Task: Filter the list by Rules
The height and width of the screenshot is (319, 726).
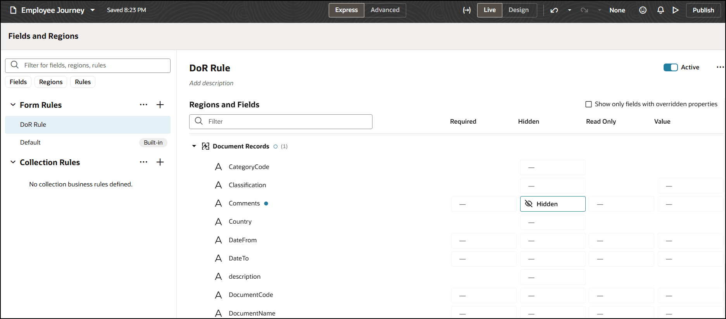Action: (x=83, y=82)
